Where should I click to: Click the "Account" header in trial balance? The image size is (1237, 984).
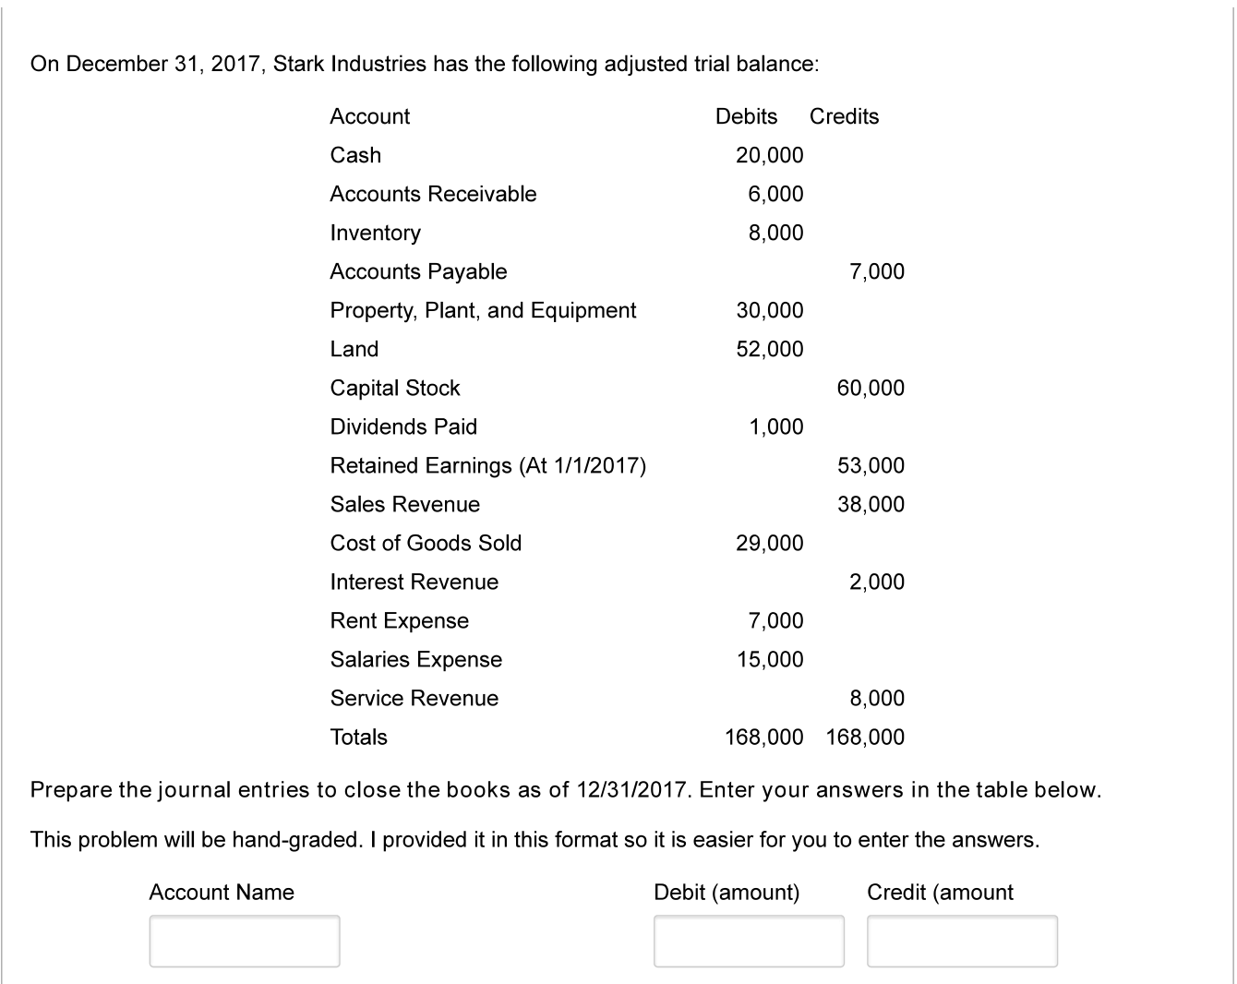pyautogui.click(x=370, y=116)
